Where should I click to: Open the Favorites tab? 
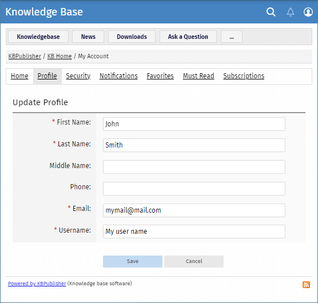point(160,76)
